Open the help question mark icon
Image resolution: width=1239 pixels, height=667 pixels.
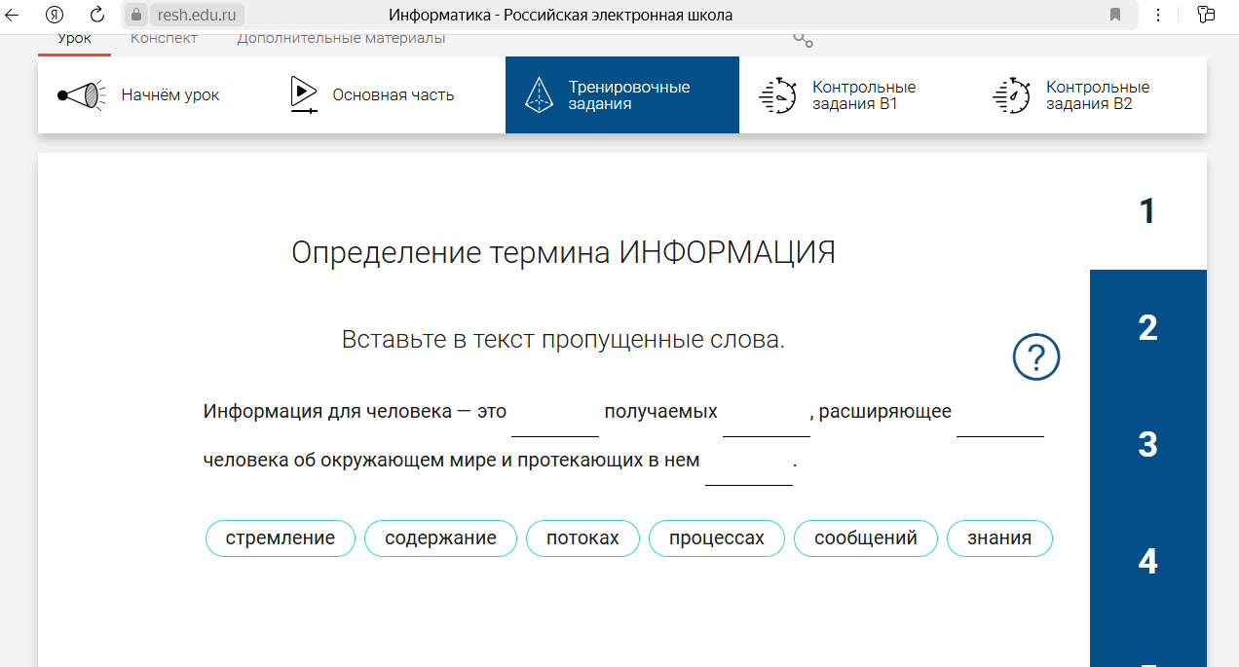click(x=1035, y=357)
